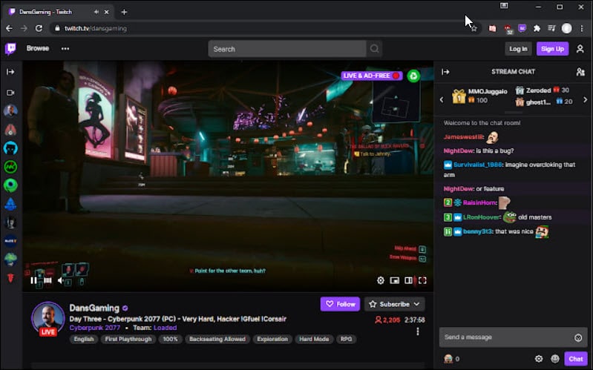This screenshot has height=370, width=593.
Task: Select the DansGaming - Twitch tab
Action: point(58,12)
